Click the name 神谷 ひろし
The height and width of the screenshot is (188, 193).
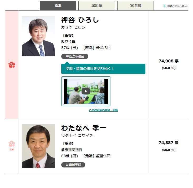coord(80,20)
